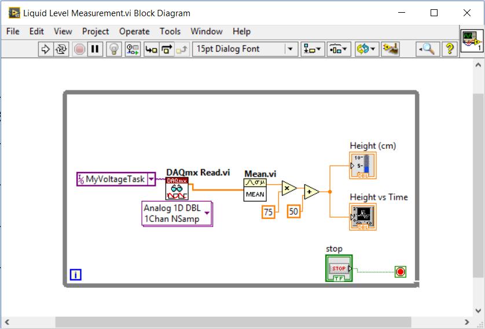Open the Operate menu
The image size is (485, 329).
(x=134, y=32)
